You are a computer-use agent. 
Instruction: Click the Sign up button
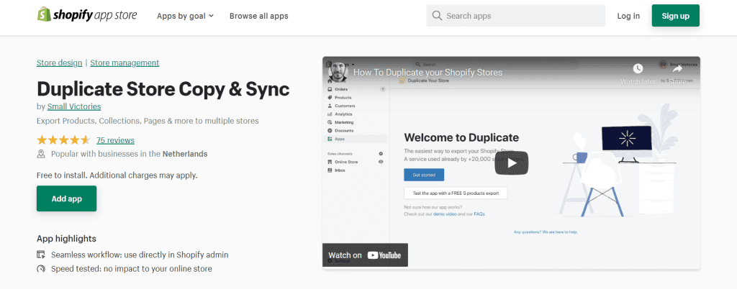point(675,16)
